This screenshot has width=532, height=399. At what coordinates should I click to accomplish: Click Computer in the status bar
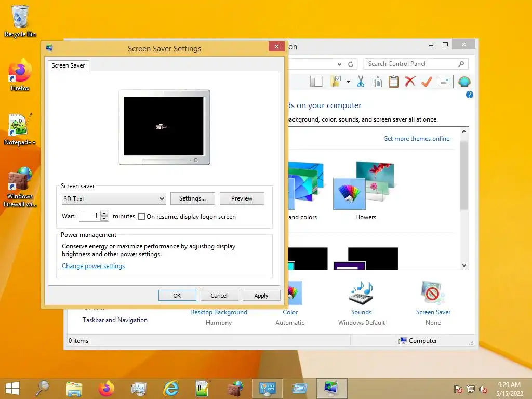[x=418, y=341]
